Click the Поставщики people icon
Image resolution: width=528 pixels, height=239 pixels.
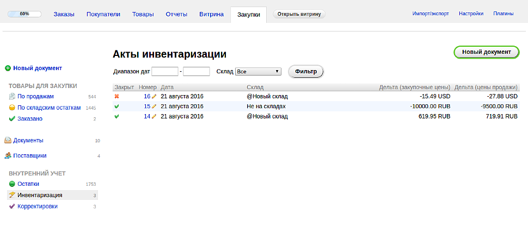[x=8, y=156]
